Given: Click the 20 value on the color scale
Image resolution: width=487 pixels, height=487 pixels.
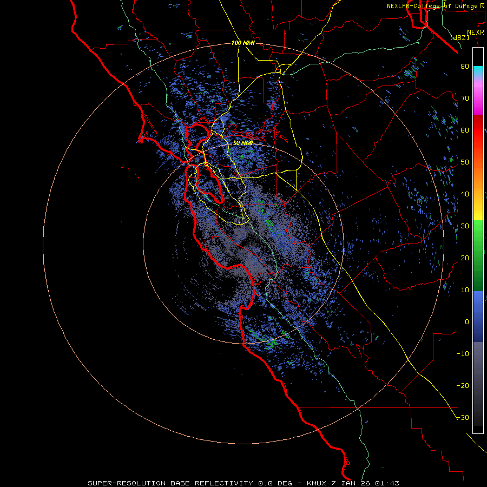Looking at the screenshot, I should pyautogui.click(x=465, y=258).
